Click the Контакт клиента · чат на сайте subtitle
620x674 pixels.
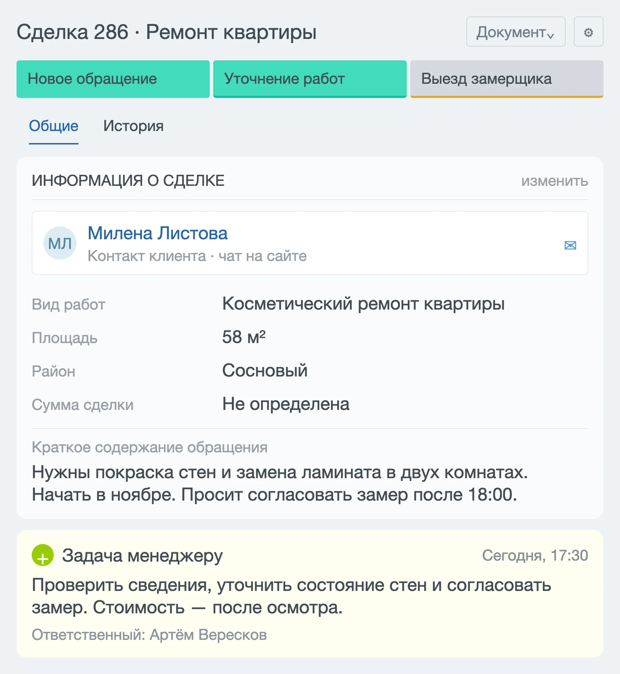[x=197, y=256]
